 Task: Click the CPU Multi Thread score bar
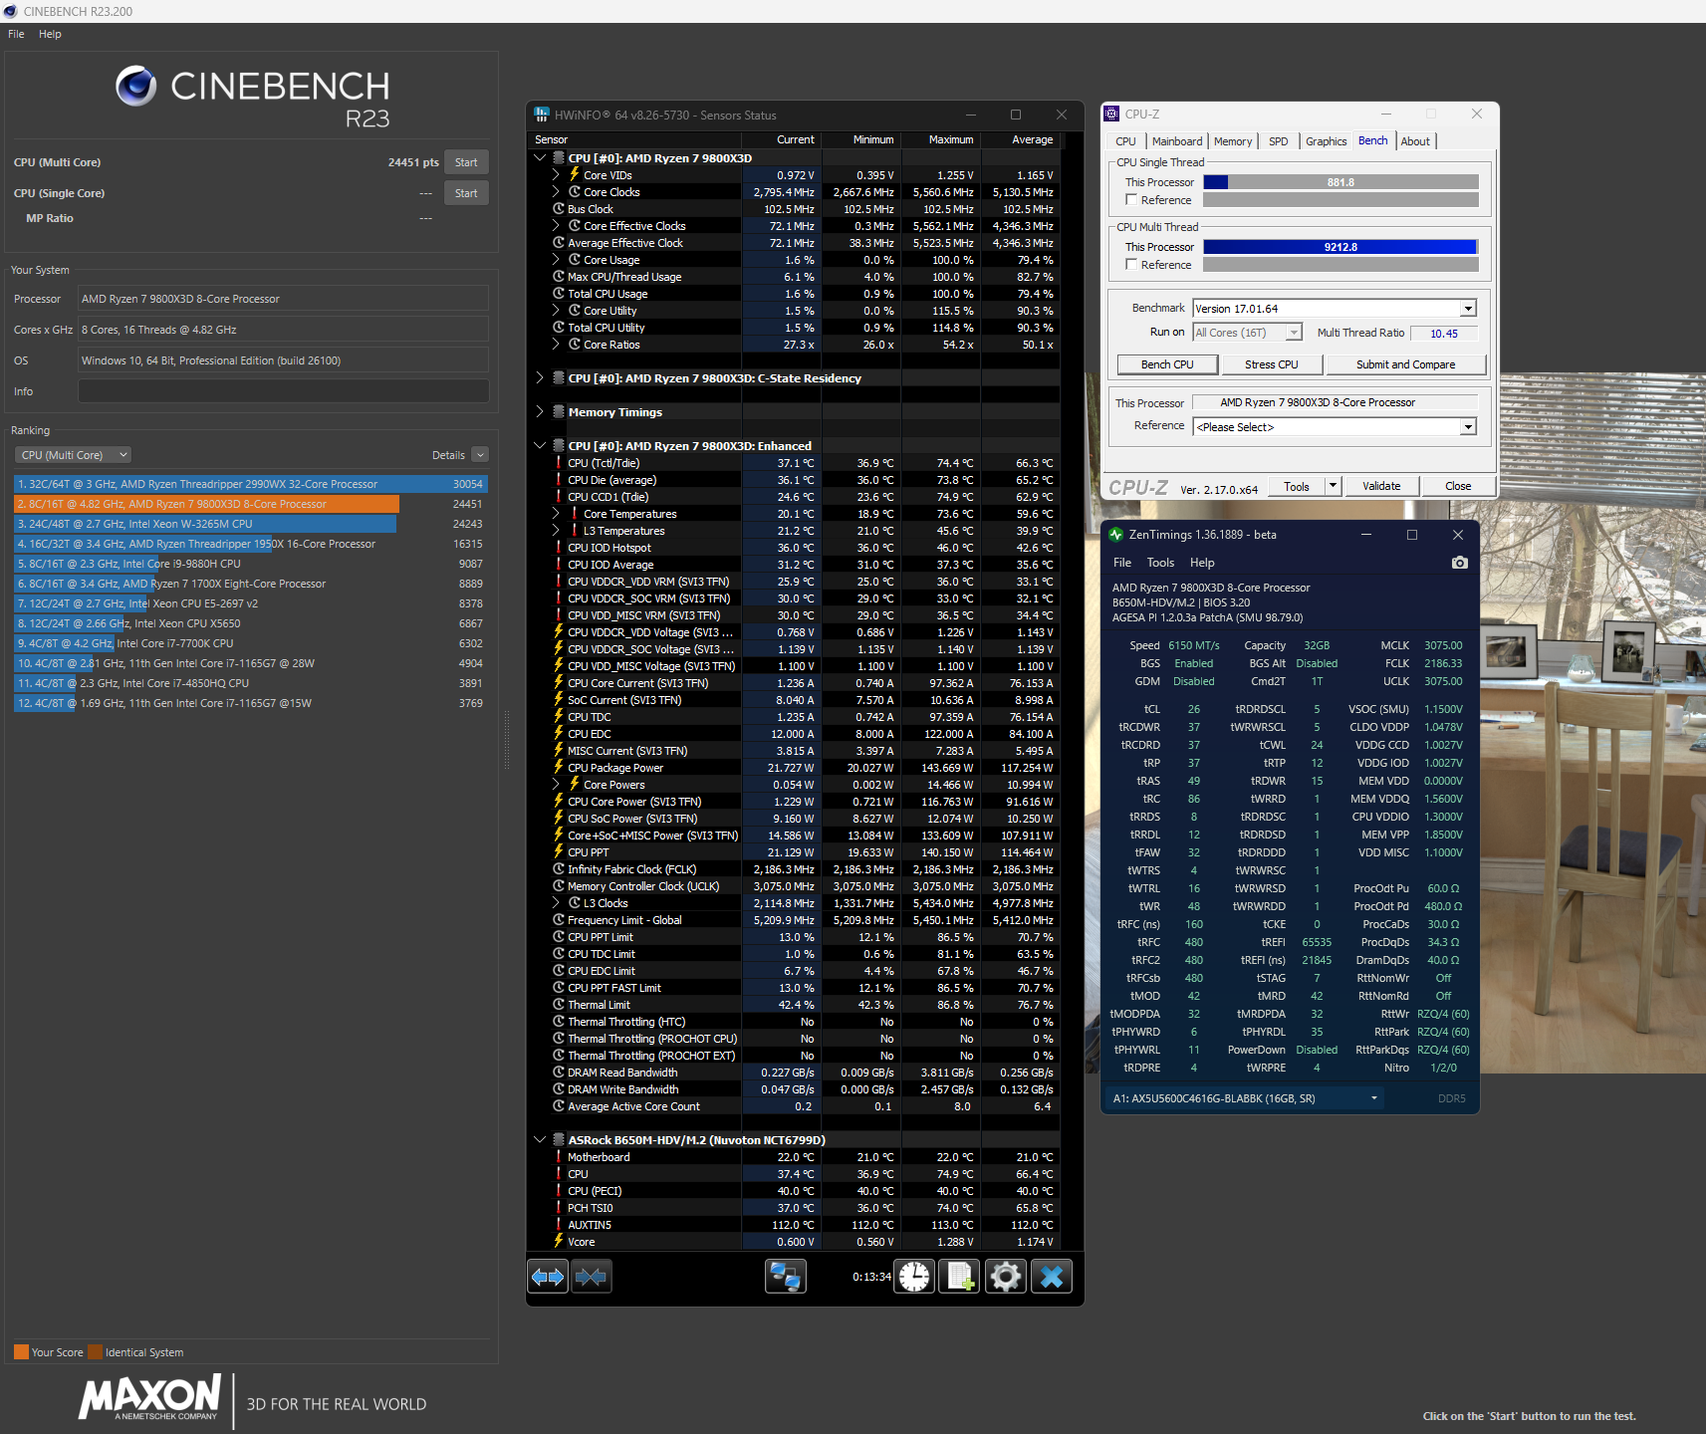click(x=1340, y=247)
